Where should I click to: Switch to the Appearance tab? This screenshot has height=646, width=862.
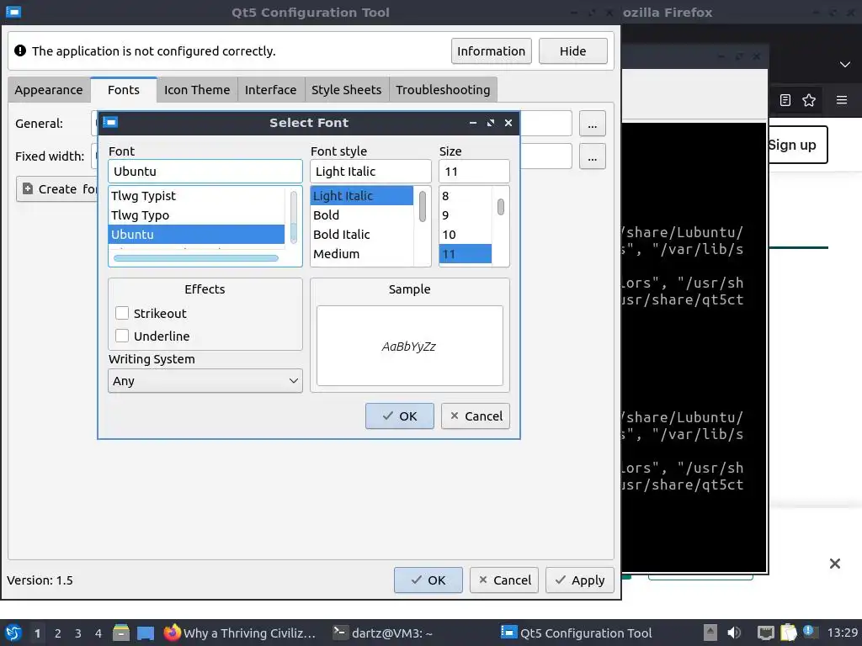pyautogui.click(x=48, y=89)
